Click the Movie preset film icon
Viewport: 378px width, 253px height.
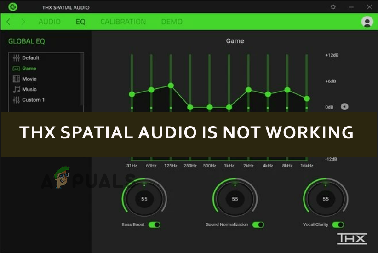tap(16, 79)
